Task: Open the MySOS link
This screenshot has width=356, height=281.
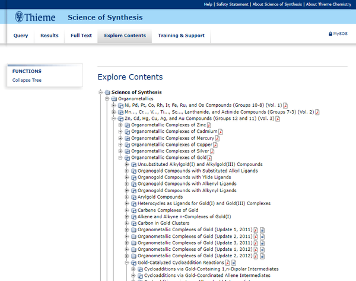Action: (x=341, y=34)
